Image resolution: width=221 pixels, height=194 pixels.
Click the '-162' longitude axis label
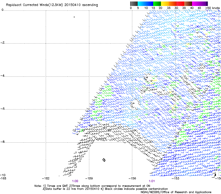[46, 178]
